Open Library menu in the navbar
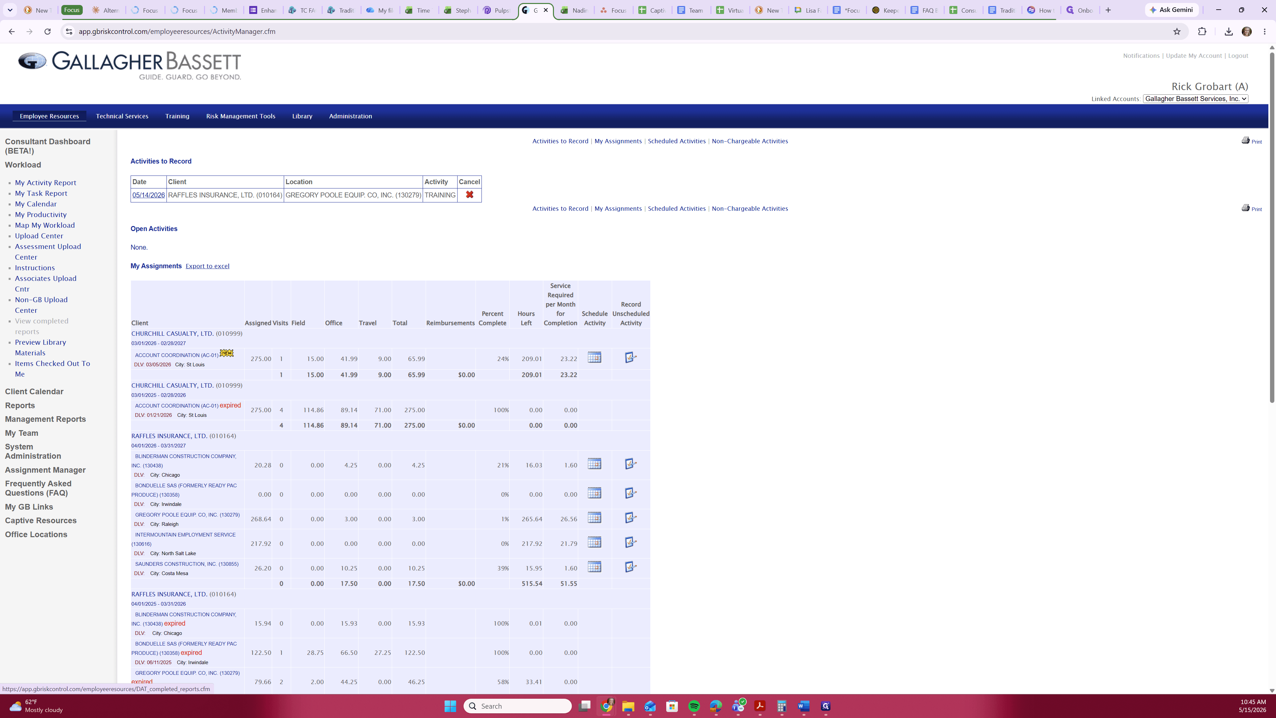The image size is (1276, 718). pos(302,116)
